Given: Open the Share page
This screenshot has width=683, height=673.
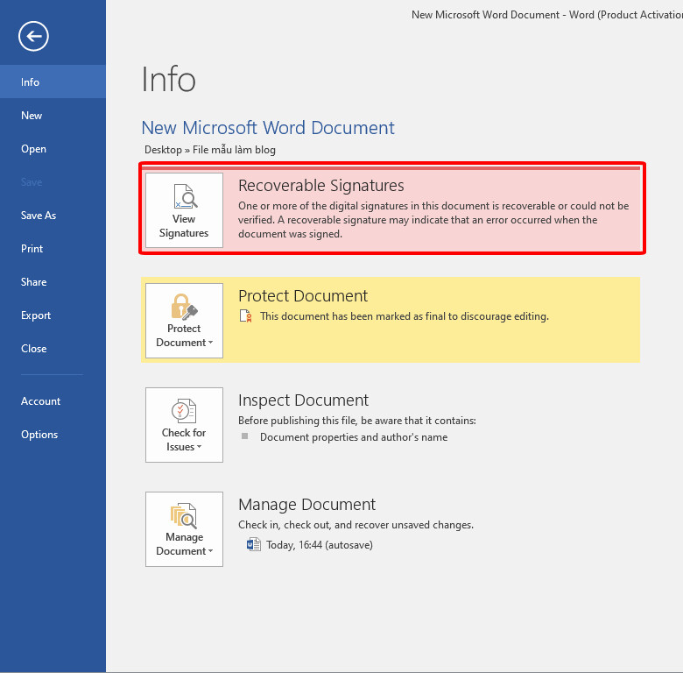Looking at the screenshot, I should [x=33, y=282].
